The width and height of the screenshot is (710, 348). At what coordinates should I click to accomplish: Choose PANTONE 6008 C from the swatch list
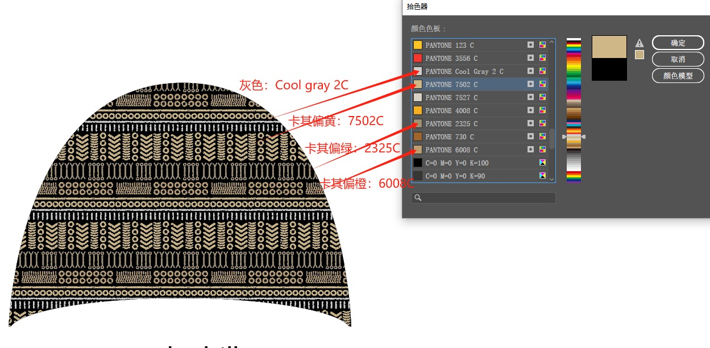(x=480, y=150)
